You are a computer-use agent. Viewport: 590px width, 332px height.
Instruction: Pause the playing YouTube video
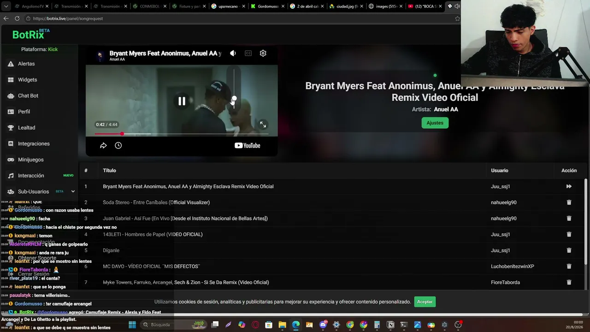pos(182,101)
